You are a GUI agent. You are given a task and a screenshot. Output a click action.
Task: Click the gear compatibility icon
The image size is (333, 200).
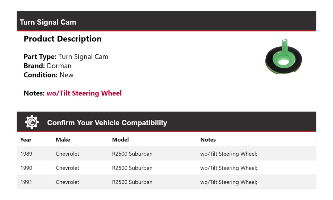tap(32, 122)
